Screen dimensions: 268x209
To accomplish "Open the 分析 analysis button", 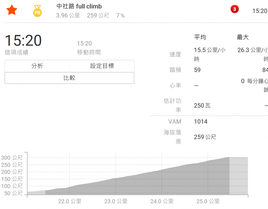I will pos(37,66).
